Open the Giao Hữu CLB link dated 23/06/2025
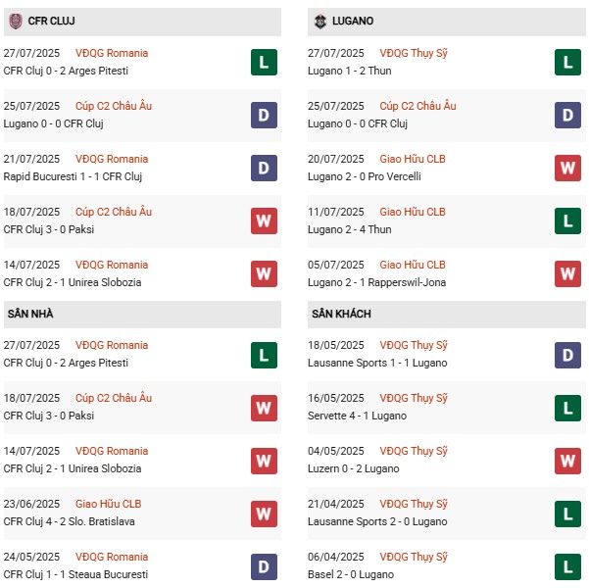 click(108, 504)
